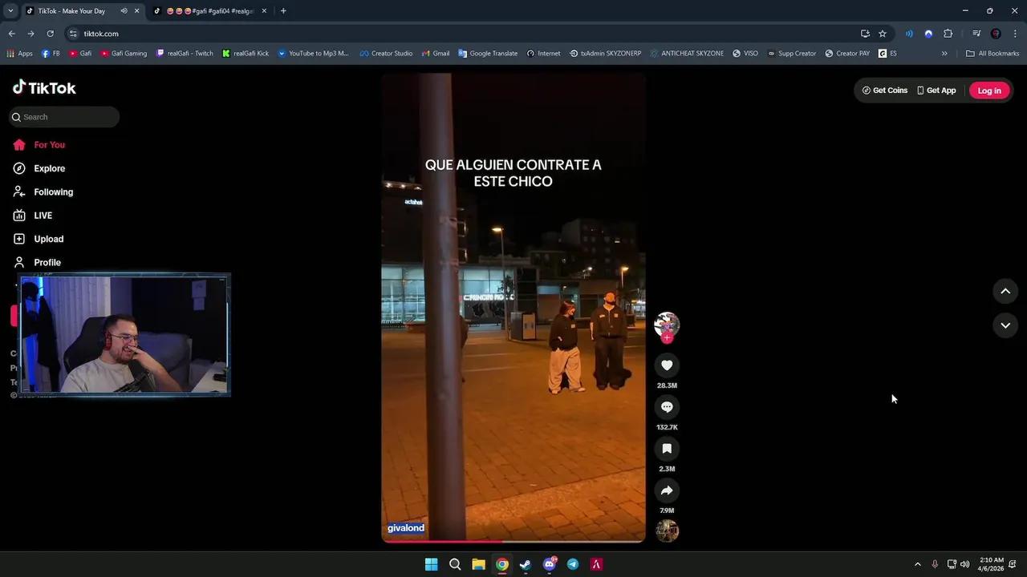
Task: Click the givalond username link on the video
Action: [405, 527]
